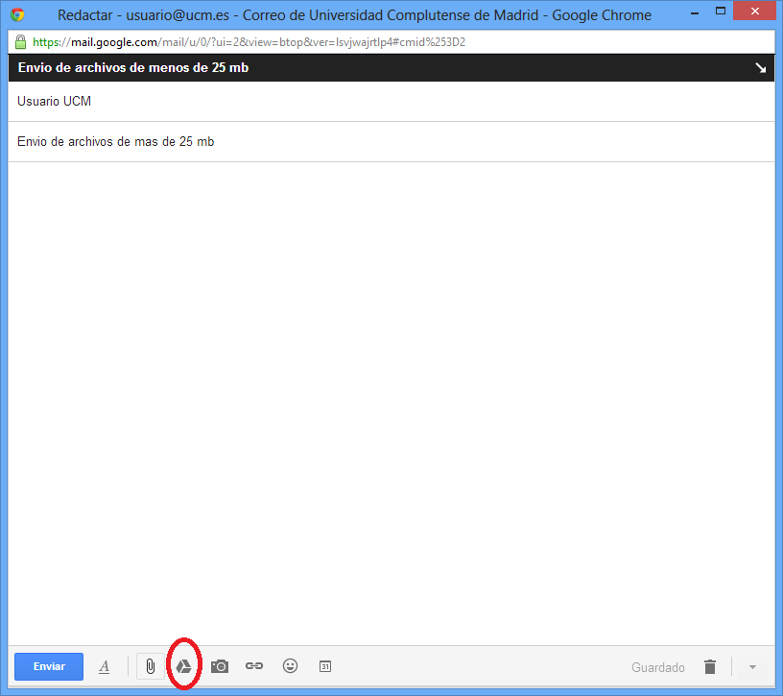The height and width of the screenshot is (696, 783).
Task: Insert files using the Google Drive icon
Action: tap(184, 666)
